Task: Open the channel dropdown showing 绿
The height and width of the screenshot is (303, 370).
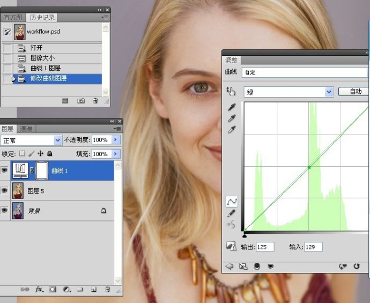Action: coord(288,92)
